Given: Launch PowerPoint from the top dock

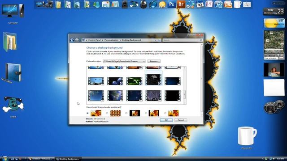Looking at the screenshot, I should (228, 4).
